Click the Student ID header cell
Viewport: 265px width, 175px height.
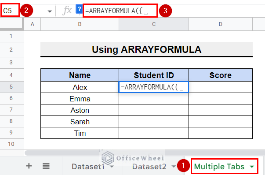(x=154, y=75)
